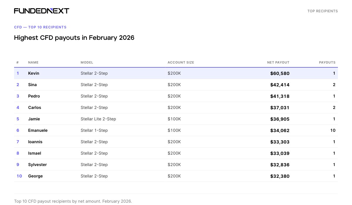The image size is (352, 205).
Task: Open Pedro's entry in the table
Action: (x=34, y=96)
